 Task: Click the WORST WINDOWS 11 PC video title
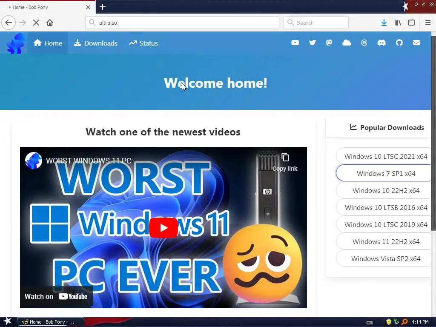pos(89,161)
